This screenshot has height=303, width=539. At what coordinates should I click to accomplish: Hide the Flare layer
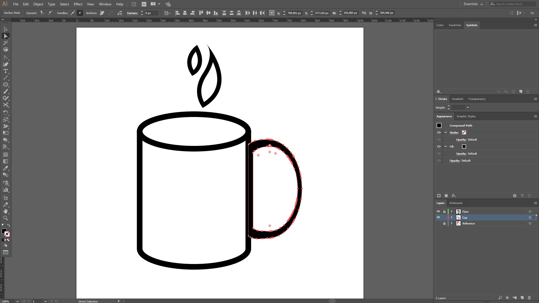pyautogui.click(x=438, y=212)
